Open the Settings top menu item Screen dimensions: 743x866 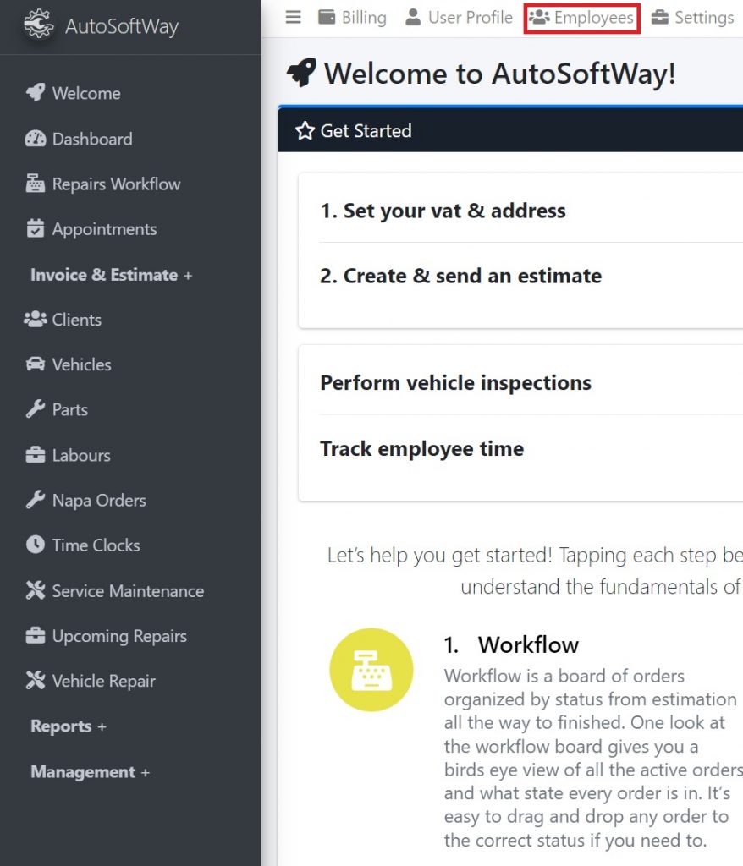coord(693,18)
